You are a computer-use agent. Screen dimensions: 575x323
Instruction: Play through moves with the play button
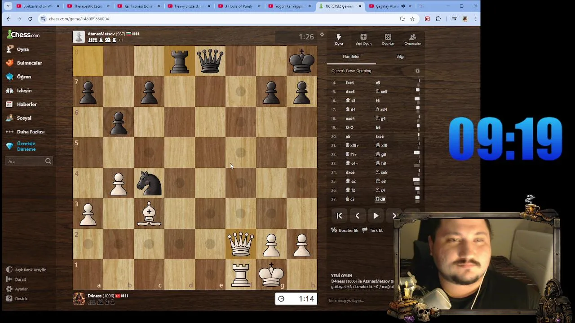(x=376, y=216)
